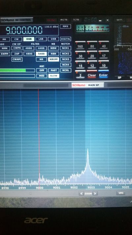Choose the 4400 filter bandwidth
Viewport: 132px width, 235px height.
point(41,48)
